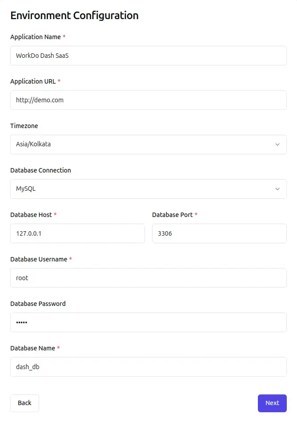Focus the Database Host field
The width and height of the screenshot is (297, 422).
pos(77,233)
